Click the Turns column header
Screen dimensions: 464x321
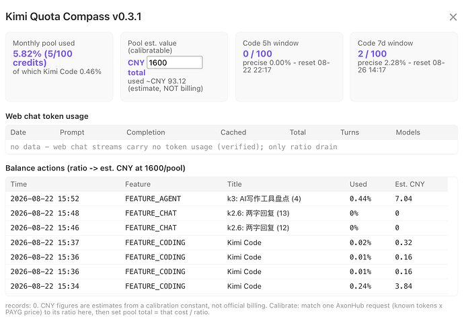pos(350,132)
